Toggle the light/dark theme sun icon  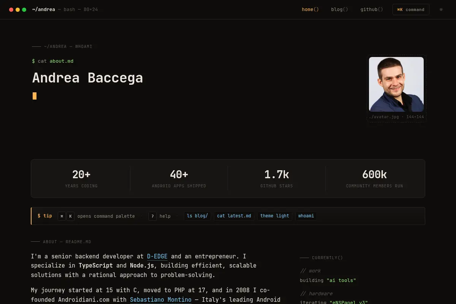pos(441,9)
